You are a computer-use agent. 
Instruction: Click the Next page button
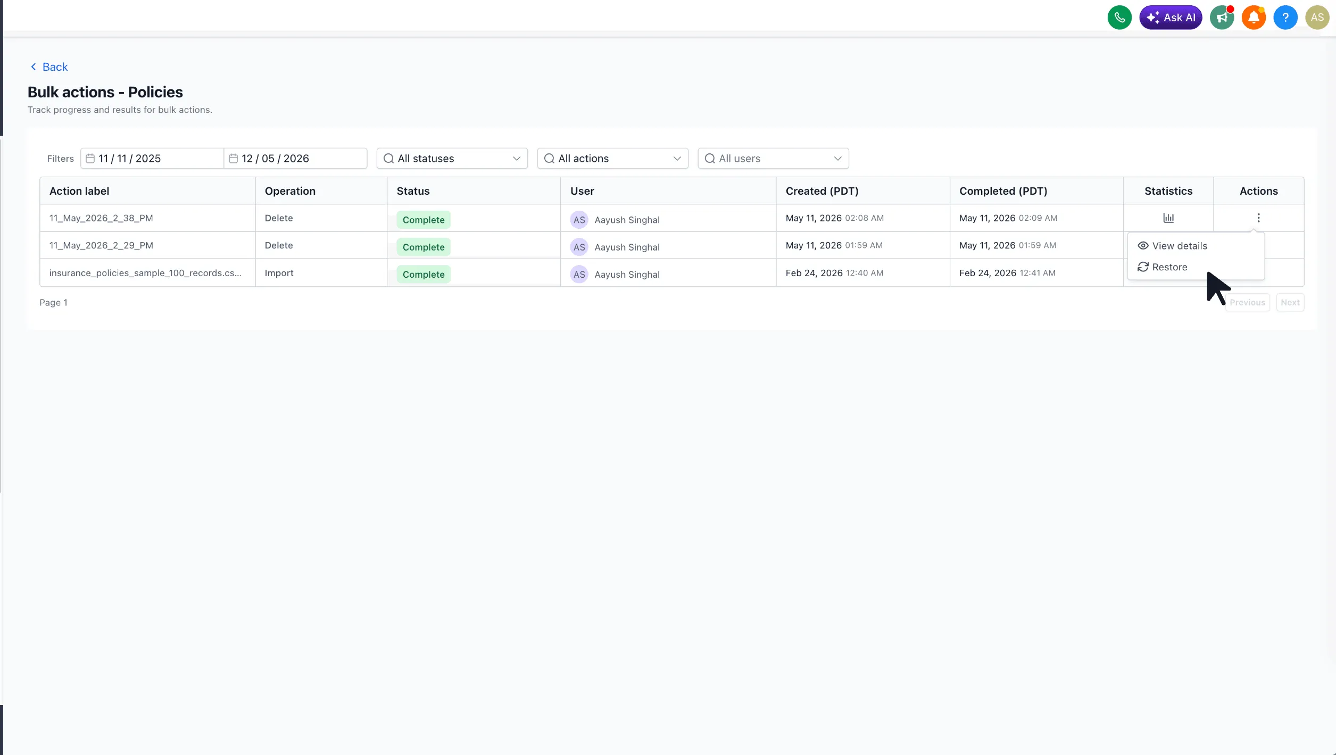[x=1290, y=303]
